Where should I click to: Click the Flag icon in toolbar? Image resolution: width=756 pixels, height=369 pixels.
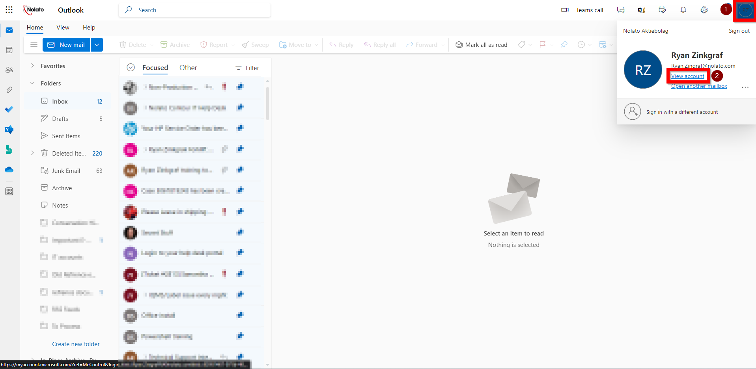[x=543, y=45]
